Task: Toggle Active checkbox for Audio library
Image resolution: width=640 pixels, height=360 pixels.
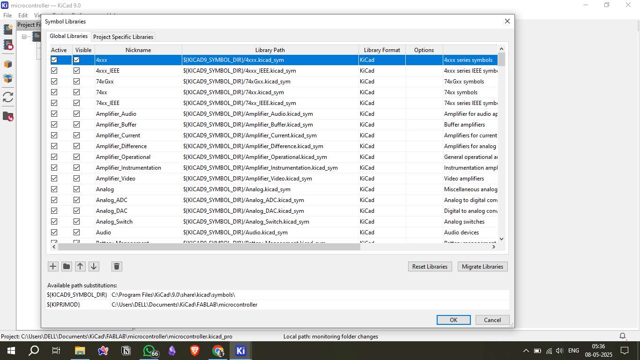Action: (54, 232)
